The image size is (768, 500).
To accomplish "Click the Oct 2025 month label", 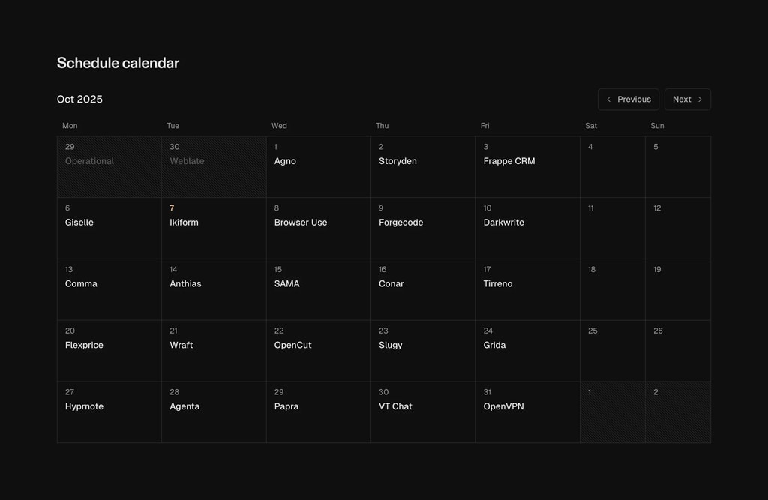I will click(79, 99).
